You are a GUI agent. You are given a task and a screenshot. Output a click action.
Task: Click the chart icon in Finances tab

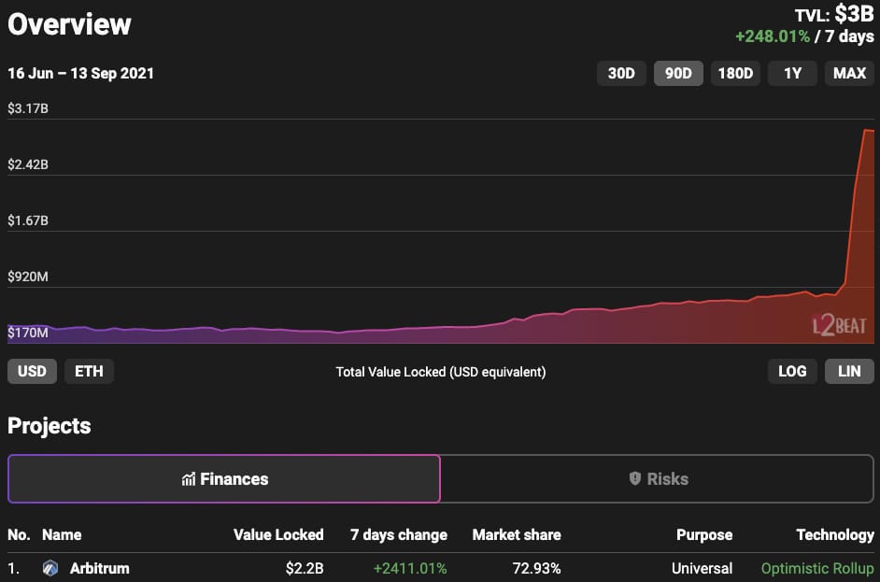point(189,478)
